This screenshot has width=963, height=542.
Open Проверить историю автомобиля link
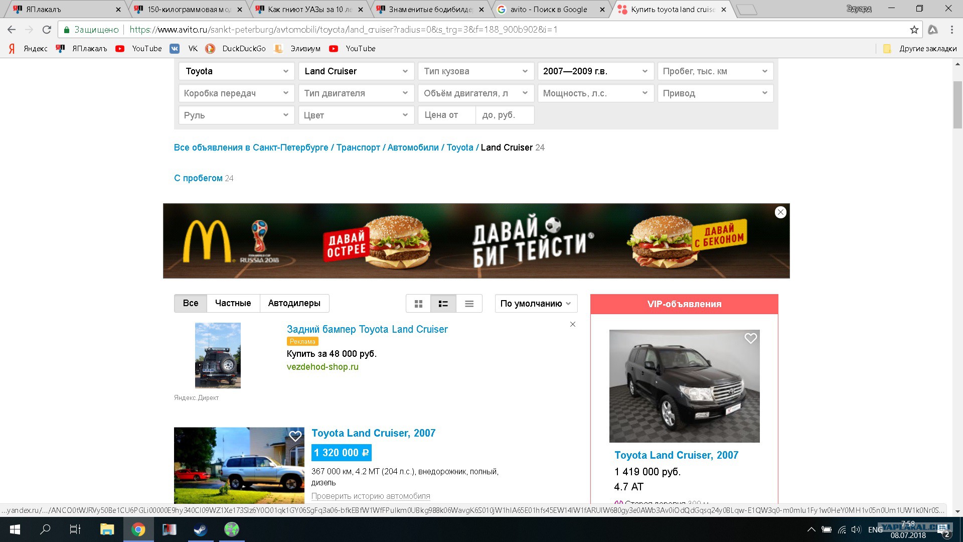tap(371, 496)
